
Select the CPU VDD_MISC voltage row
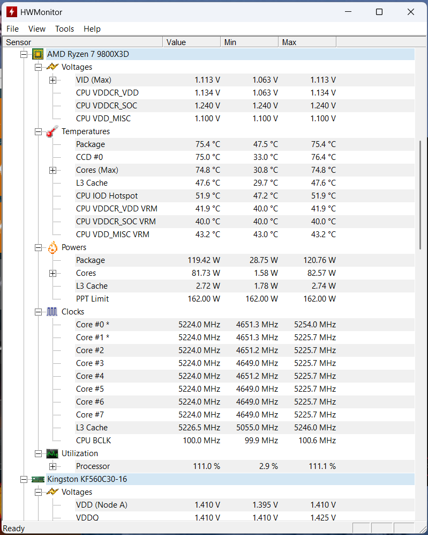(244, 119)
